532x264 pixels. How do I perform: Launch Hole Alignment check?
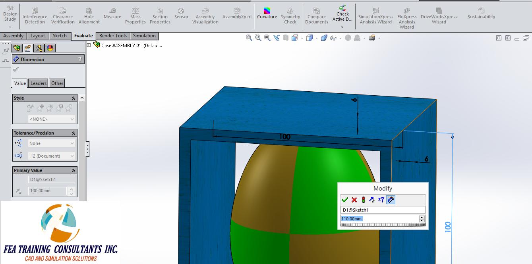(x=89, y=16)
